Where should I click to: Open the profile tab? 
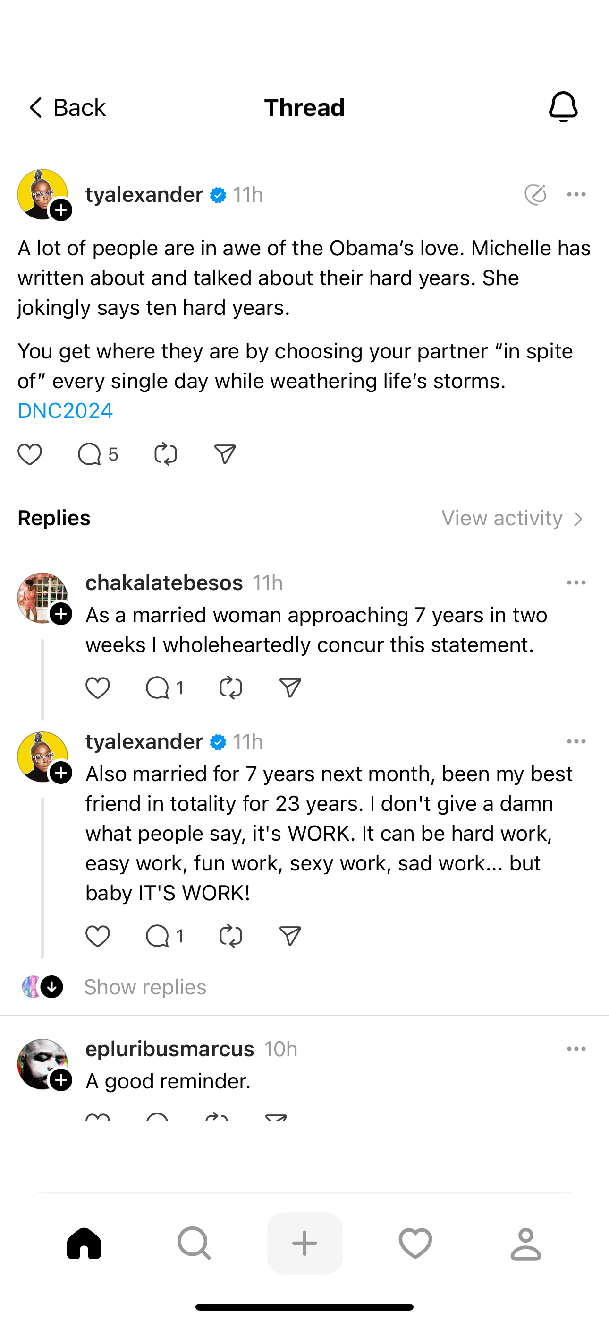click(525, 1243)
